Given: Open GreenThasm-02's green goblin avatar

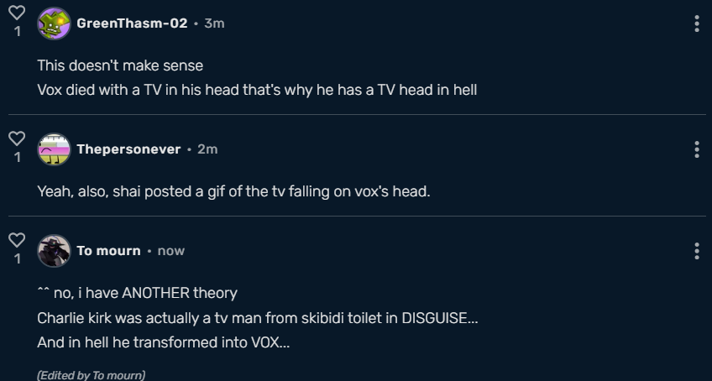Looking at the screenshot, I should [x=54, y=23].
